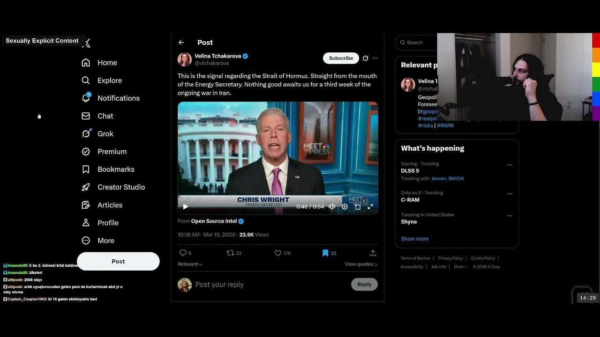Open the options dots beside C-RAM
600x337 pixels.
point(510,194)
